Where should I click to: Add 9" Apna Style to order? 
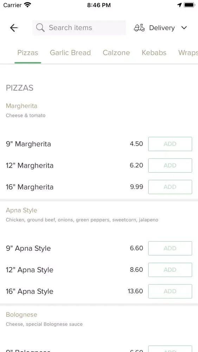coord(170,248)
